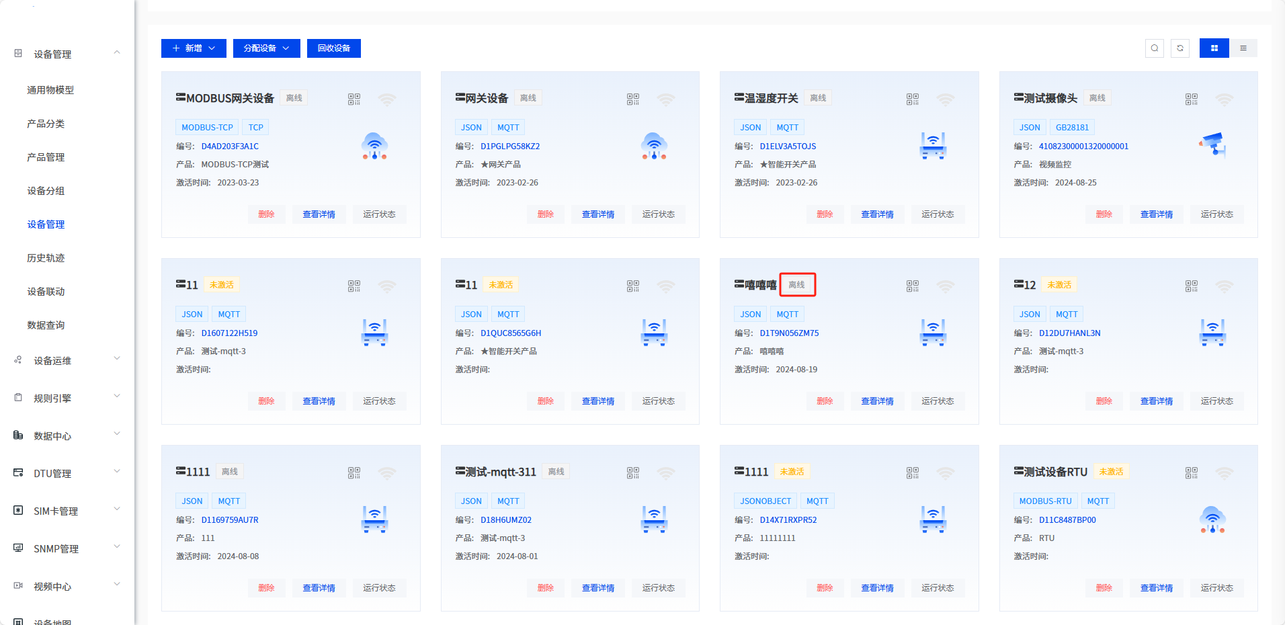Click the DTU管理 sidebar icon
The height and width of the screenshot is (625, 1285).
18,473
